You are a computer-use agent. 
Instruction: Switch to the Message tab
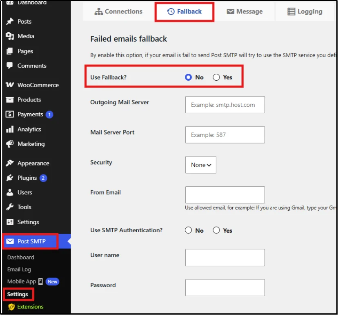245,11
